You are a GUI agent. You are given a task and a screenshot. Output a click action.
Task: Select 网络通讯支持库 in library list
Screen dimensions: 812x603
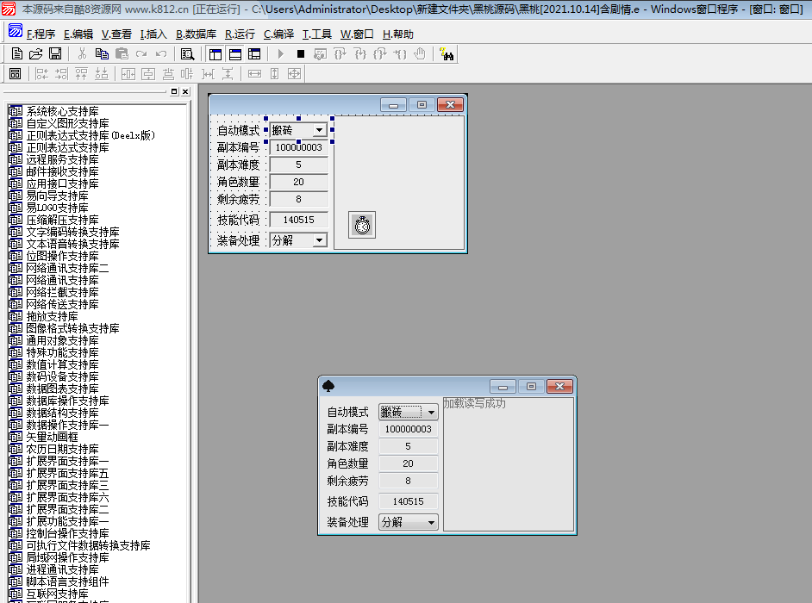click(x=62, y=280)
